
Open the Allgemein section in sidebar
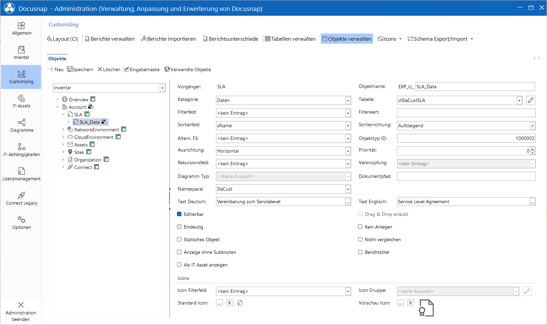21,28
